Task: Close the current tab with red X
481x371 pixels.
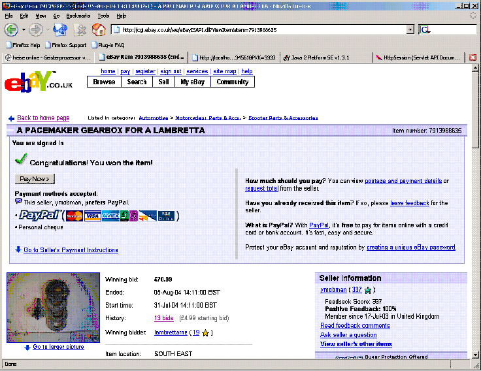Action: (x=473, y=57)
